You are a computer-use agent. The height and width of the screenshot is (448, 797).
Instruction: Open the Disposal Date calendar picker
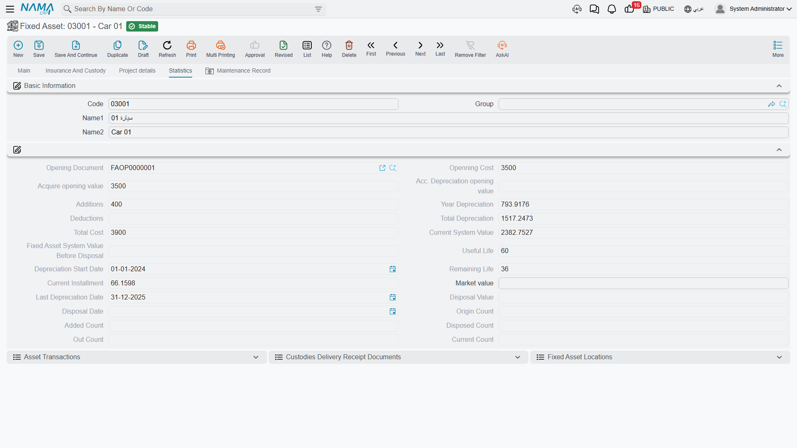click(x=393, y=312)
